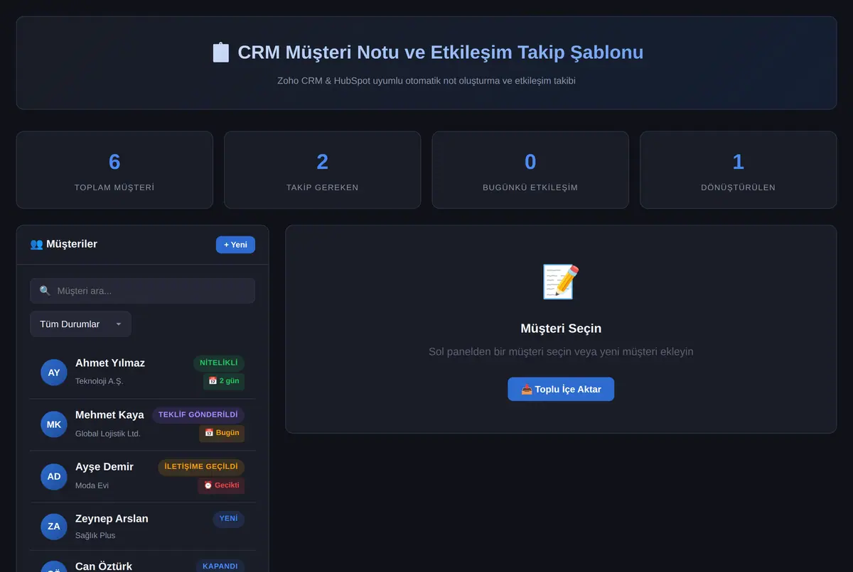Click the AY avatar icon
The width and height of the screenshot is (853, 572).
tap(54, 373)
